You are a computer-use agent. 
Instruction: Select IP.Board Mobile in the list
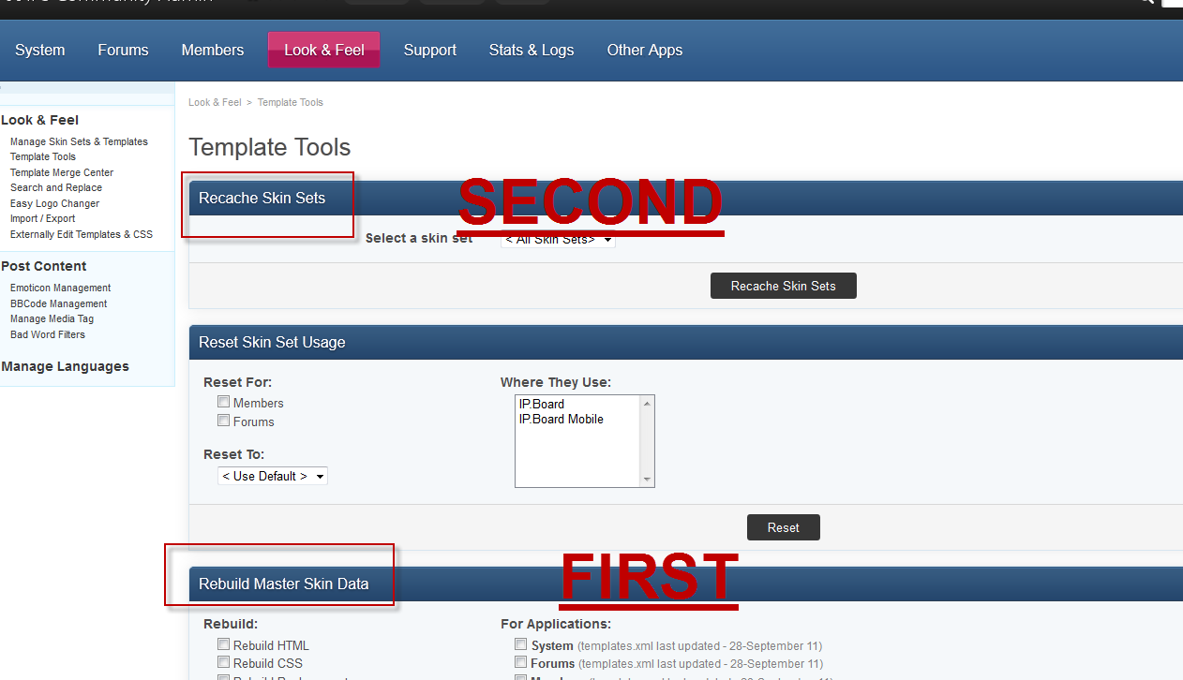[561, 420]
